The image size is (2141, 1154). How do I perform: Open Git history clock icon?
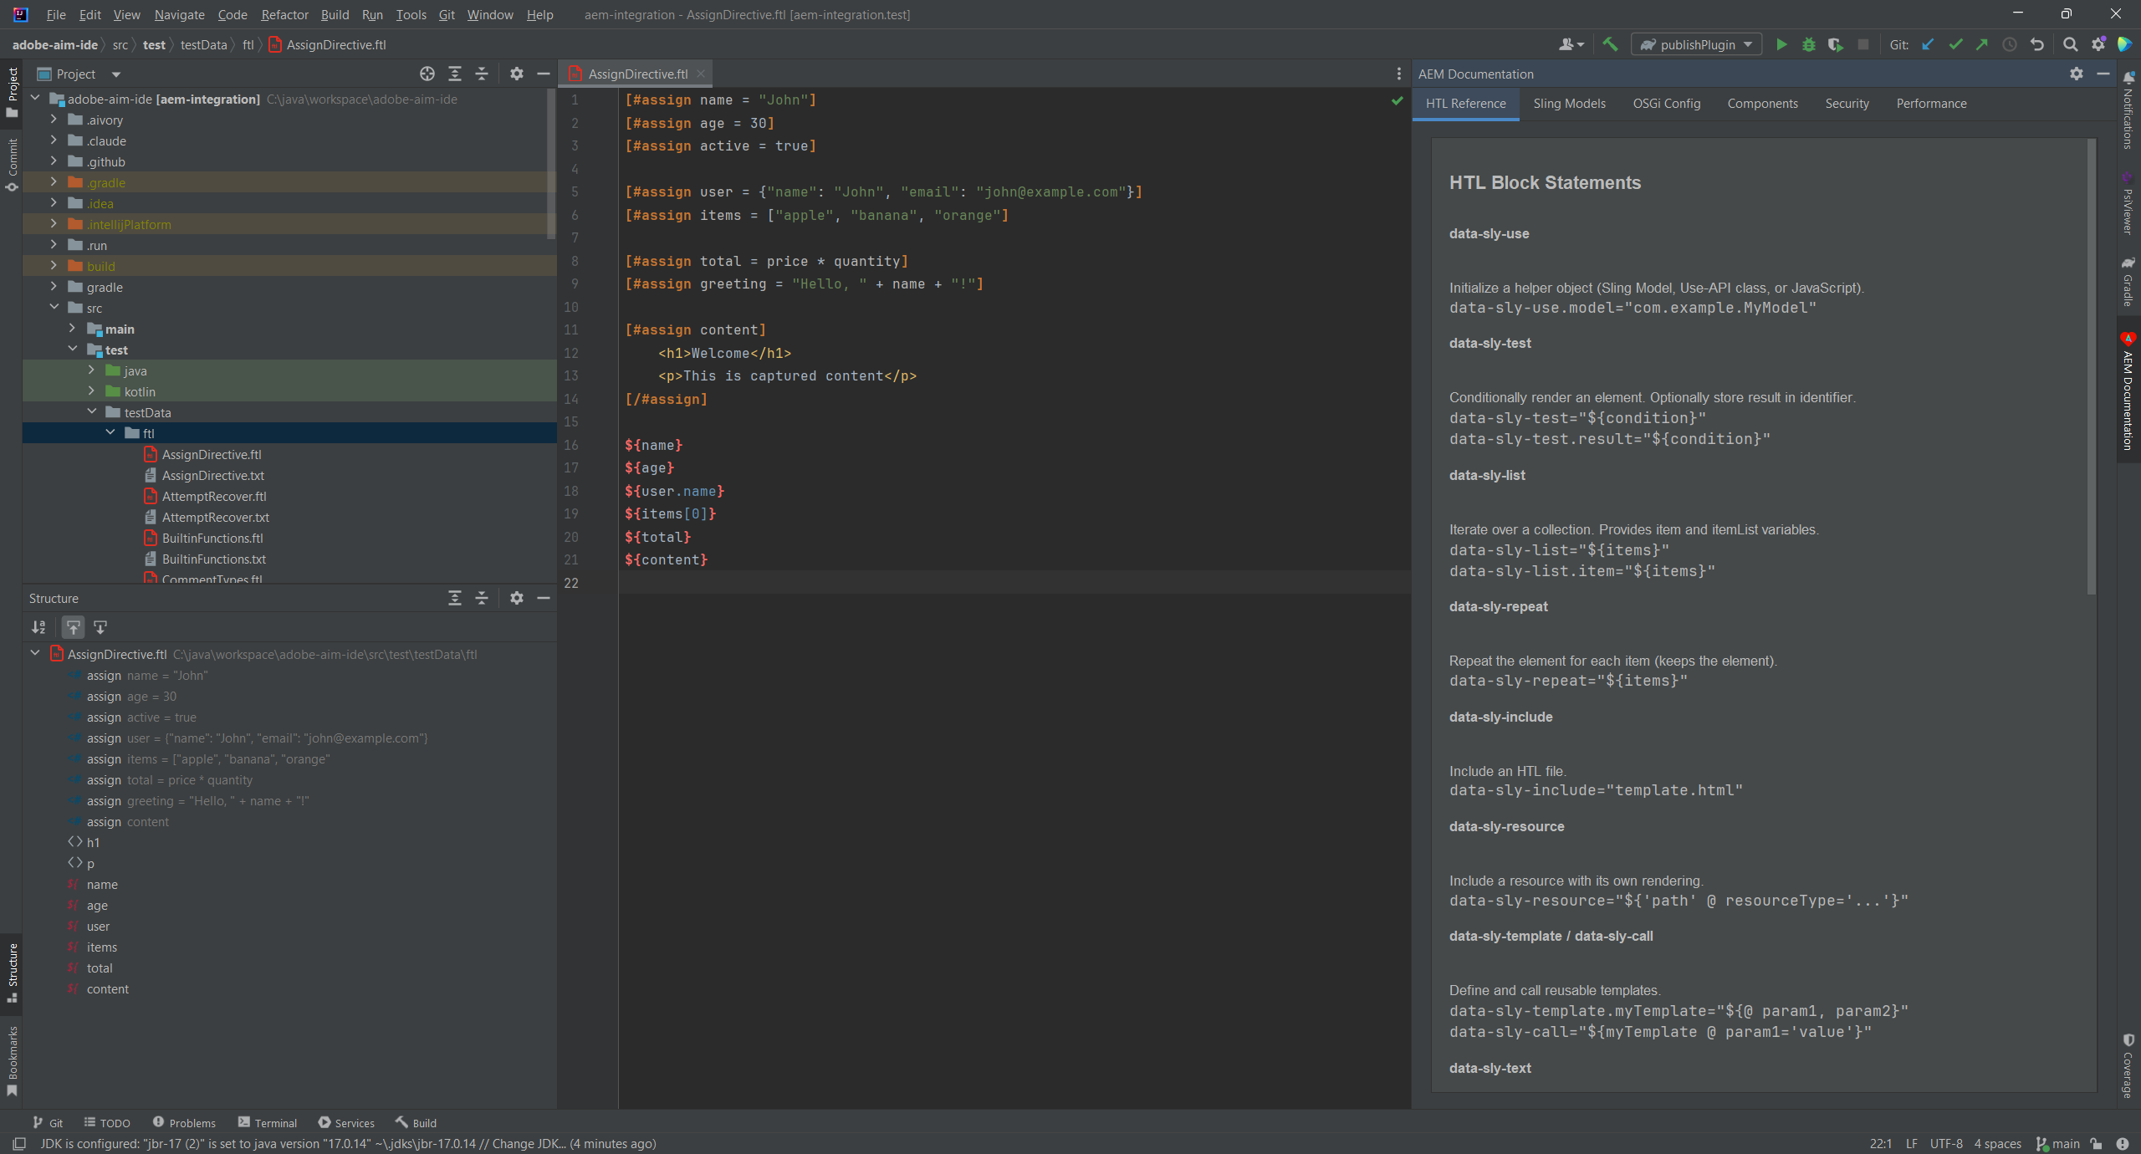tap(2010, 45)
